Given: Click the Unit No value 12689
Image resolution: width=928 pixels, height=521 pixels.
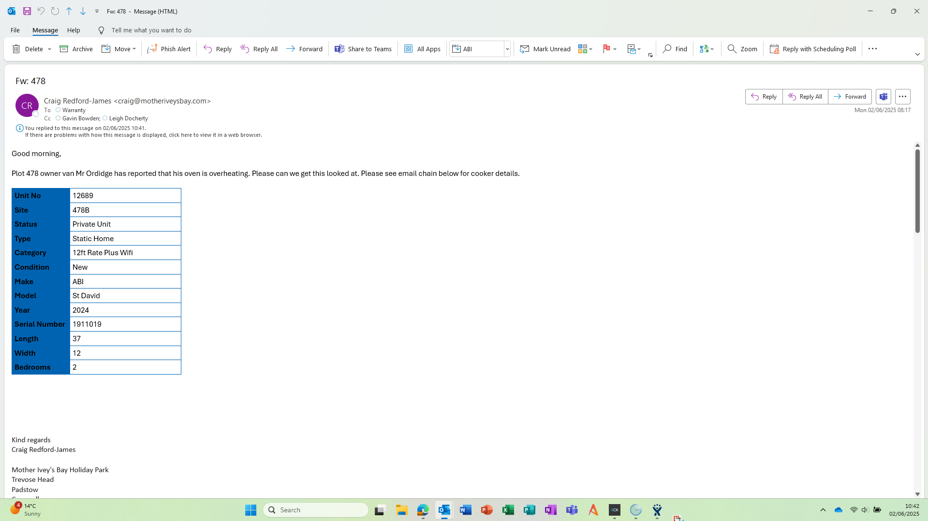Looking at the screenshot, I should (83, 196).
